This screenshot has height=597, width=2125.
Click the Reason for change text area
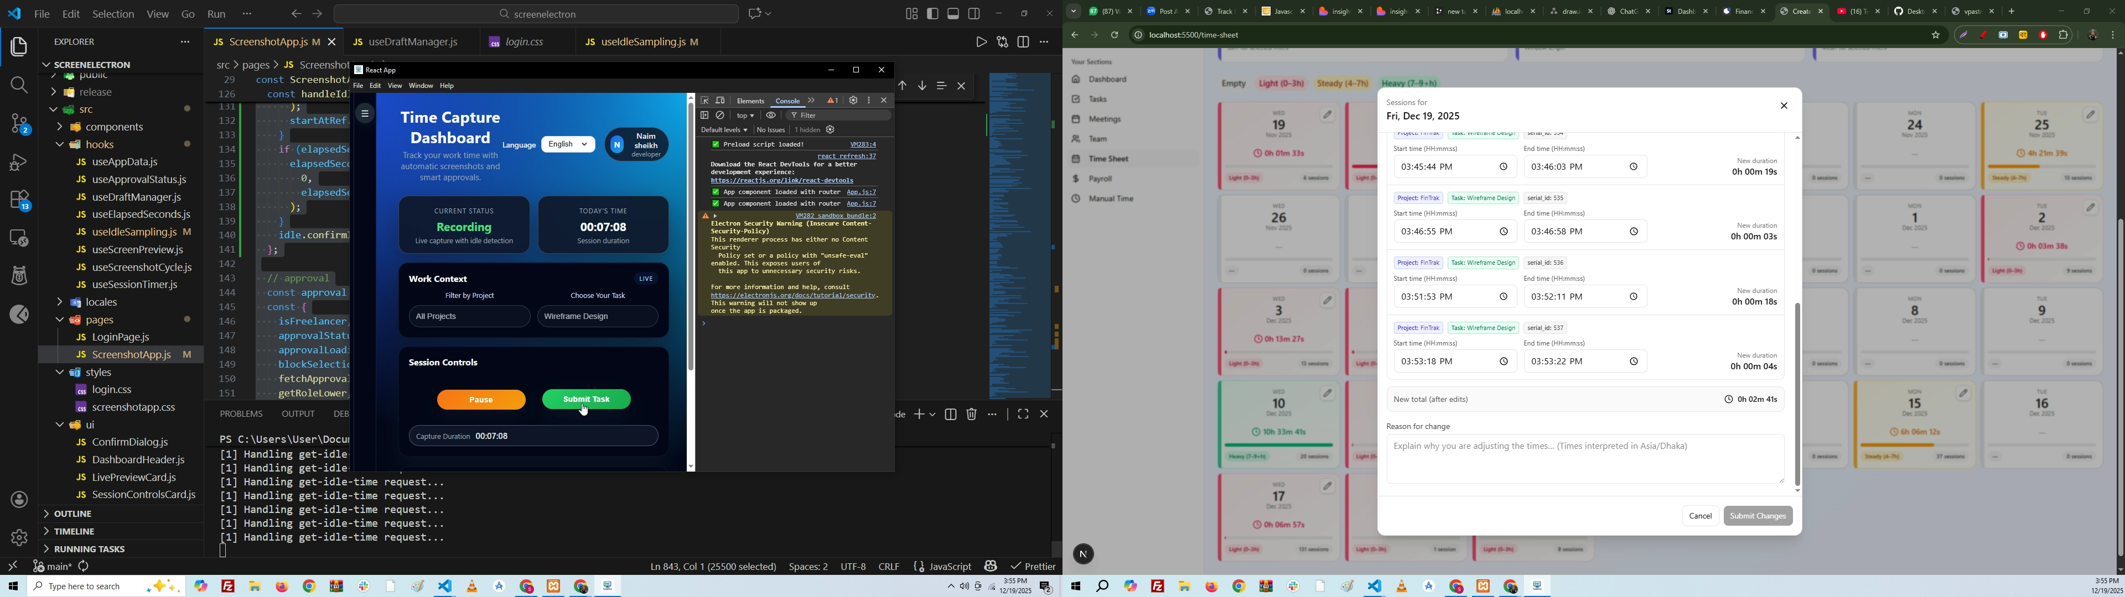pos(1583,458)
